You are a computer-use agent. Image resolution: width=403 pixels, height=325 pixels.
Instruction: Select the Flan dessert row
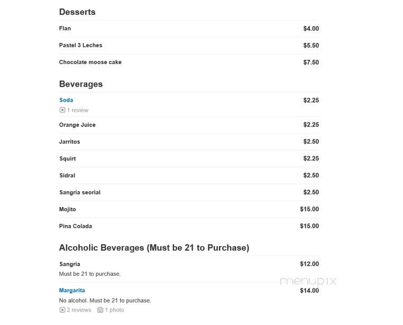pyautogui.click(x=189, y=29)
